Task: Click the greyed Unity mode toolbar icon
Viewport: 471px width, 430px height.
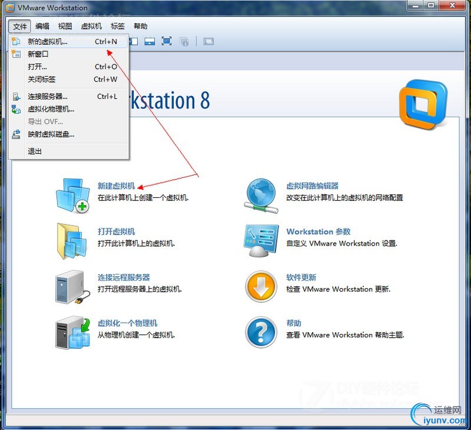Action: [184, 41]
